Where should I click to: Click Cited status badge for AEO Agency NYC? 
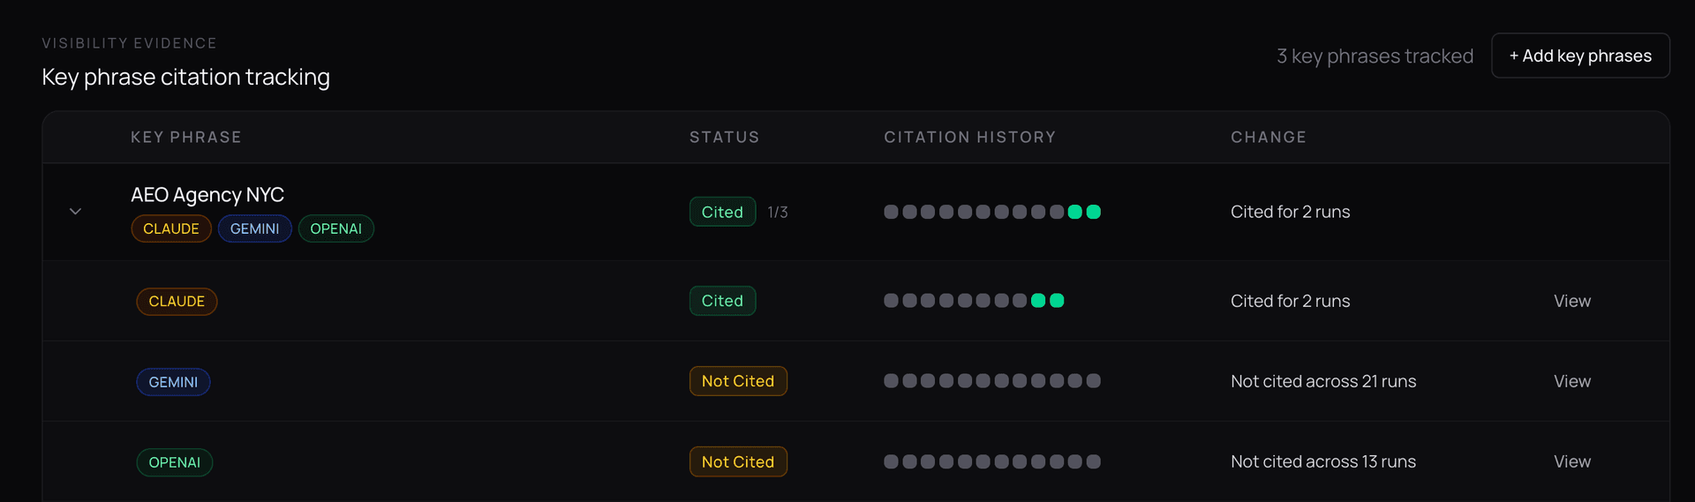722,212
